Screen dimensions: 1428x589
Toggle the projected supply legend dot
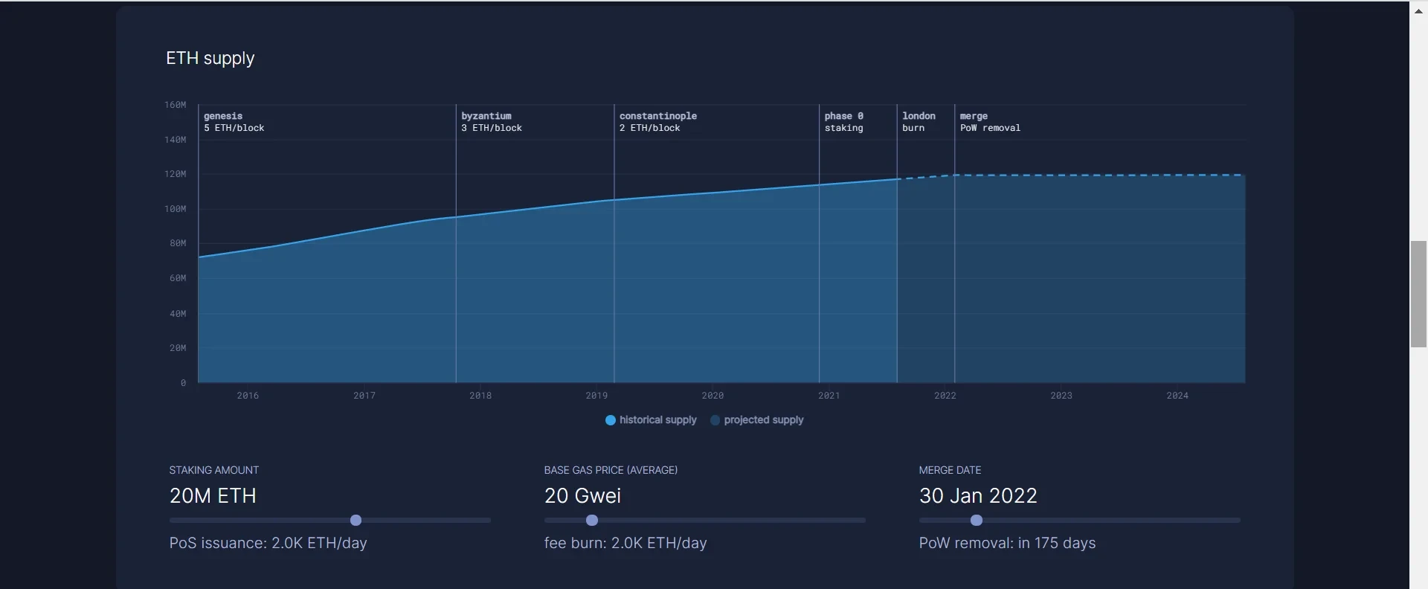point(715,420)
